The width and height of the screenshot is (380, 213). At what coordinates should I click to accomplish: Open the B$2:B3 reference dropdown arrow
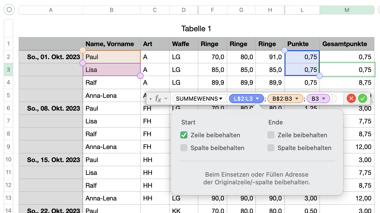(297, 99)
